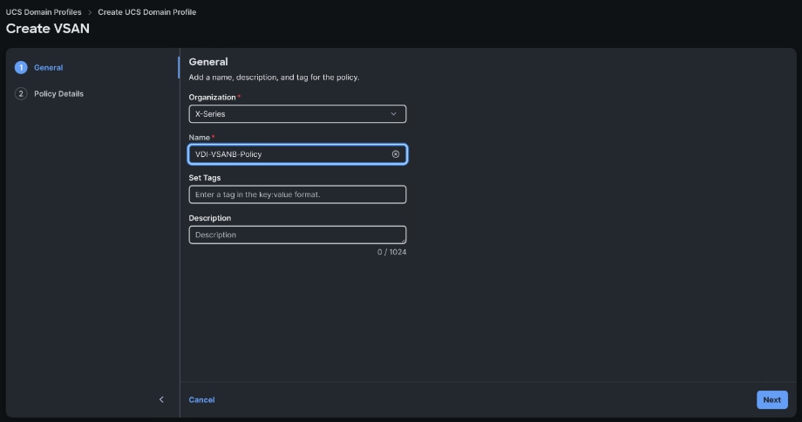Cancel the VSAN policy creation

(201, 400)
